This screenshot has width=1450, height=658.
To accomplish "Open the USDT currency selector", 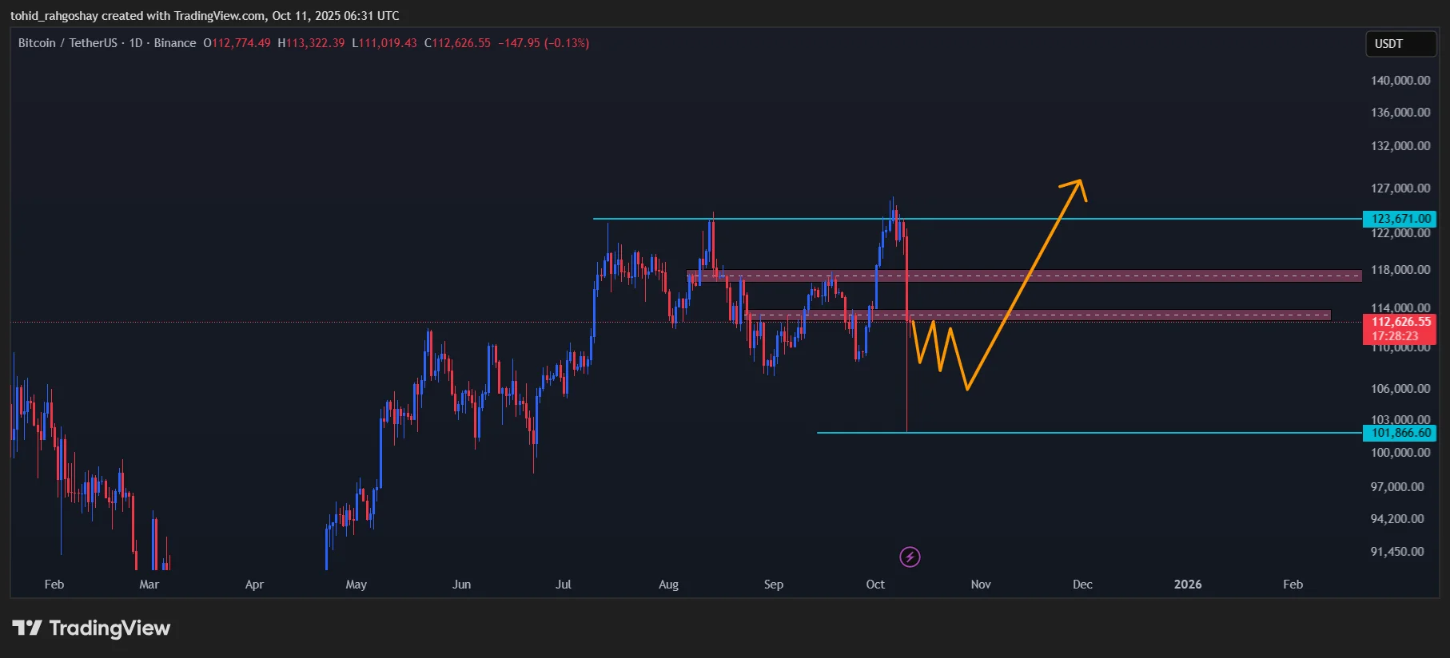I will 1400,44.
